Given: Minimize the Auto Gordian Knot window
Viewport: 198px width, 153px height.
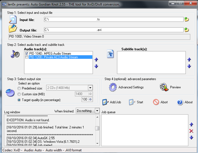Looking at the screenshot, I should [x=173, y=3].
